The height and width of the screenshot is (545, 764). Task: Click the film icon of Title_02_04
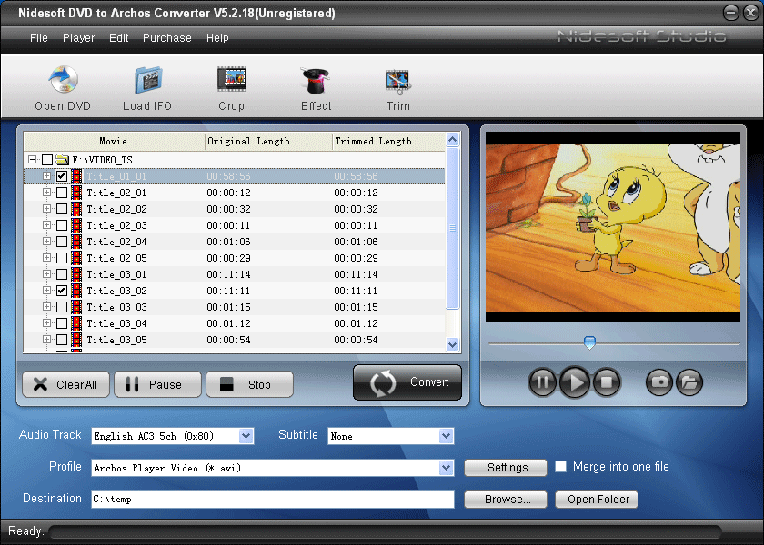76,242
